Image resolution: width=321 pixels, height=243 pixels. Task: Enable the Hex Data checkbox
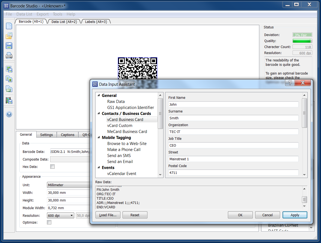[52, 167]
